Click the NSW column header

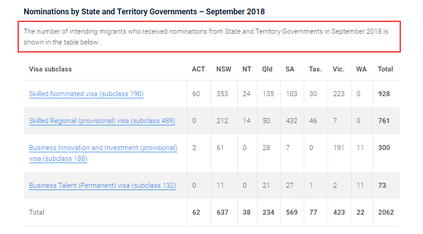[x=224, y=69]
